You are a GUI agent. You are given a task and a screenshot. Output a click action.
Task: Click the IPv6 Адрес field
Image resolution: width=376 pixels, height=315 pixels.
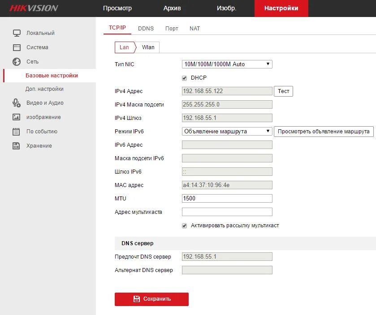(x=227, y=145)
